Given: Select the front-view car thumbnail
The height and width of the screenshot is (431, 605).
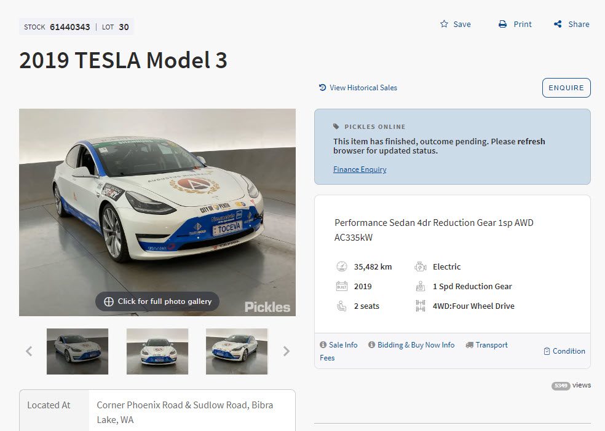Looking at the screenshot, I should 157,351.
